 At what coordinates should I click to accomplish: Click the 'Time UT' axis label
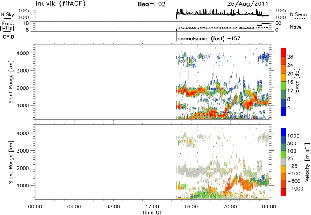click(152, 213)
